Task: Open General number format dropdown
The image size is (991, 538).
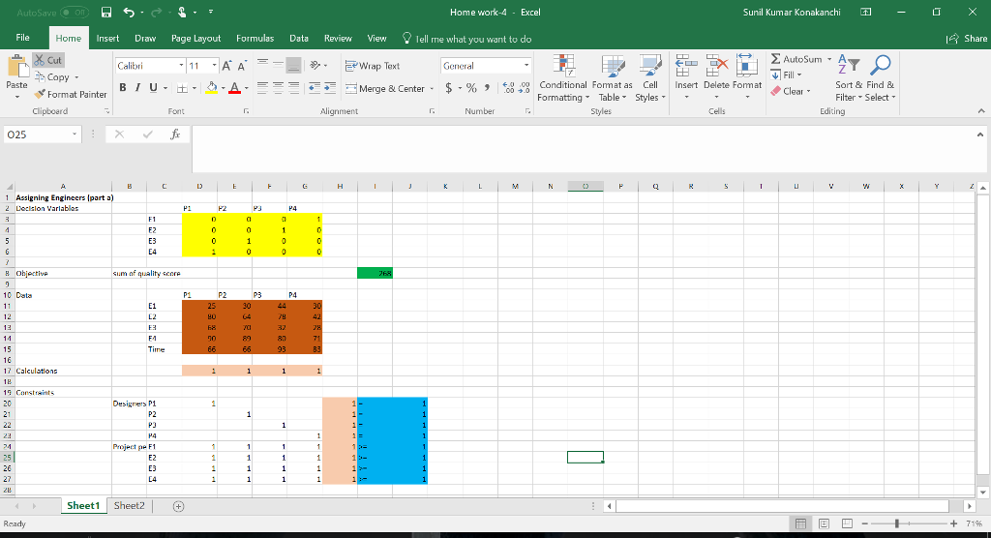Action: pos(526,66)
